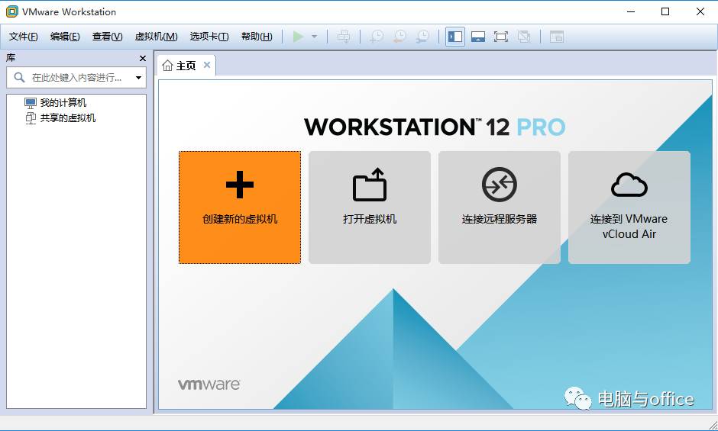The image size is (718, 431).
Task: Expand the library search filter dropdown
Action: pyautogui.click(x=138, y=78)
